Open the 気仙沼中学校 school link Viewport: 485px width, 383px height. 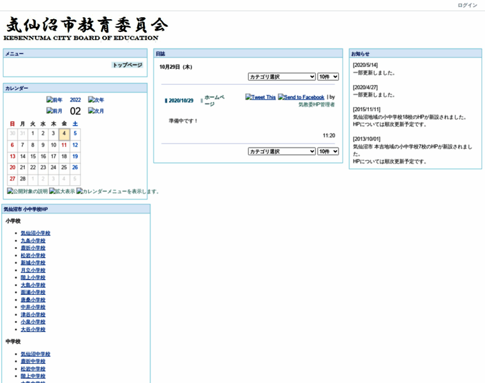pyautogui.click(x=35, y=354)
